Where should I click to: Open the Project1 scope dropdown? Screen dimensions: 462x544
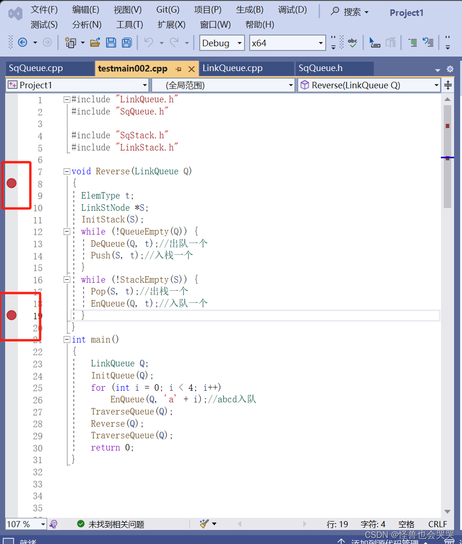(x=77, y=85)
